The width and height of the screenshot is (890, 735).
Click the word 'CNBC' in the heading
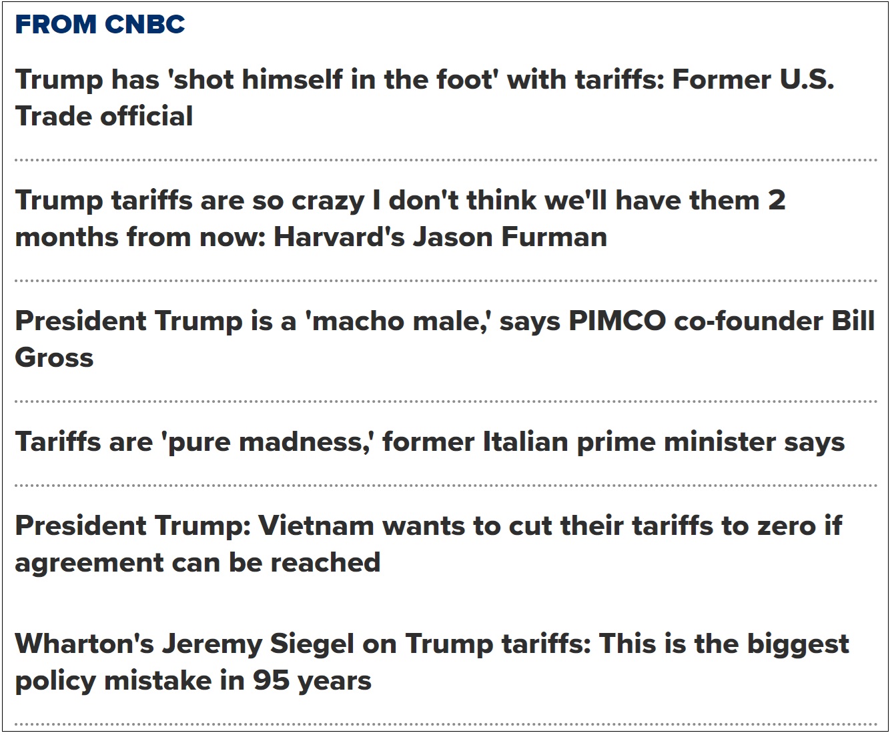point(145,25)
